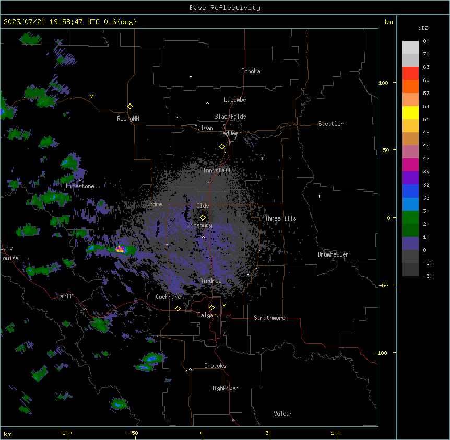
Task: Pick the indigo swatch between 10 and 0
Action: point(410,244)
